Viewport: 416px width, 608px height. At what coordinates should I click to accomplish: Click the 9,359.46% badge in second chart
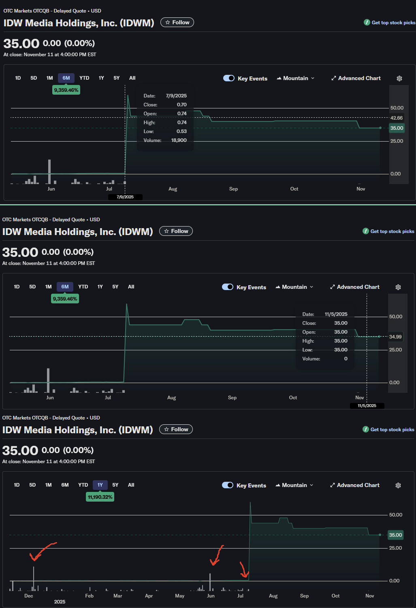tap(65, 299)
